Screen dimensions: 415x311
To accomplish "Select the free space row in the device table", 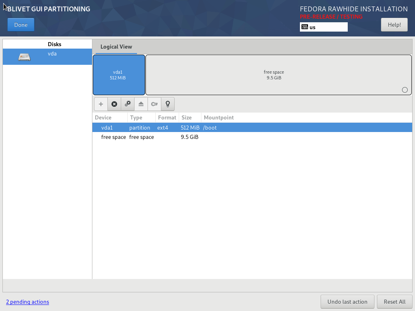I will (252, 137).
